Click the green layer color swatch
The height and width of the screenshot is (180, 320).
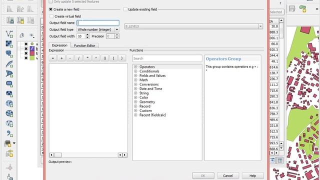click(x=32, y=58)
